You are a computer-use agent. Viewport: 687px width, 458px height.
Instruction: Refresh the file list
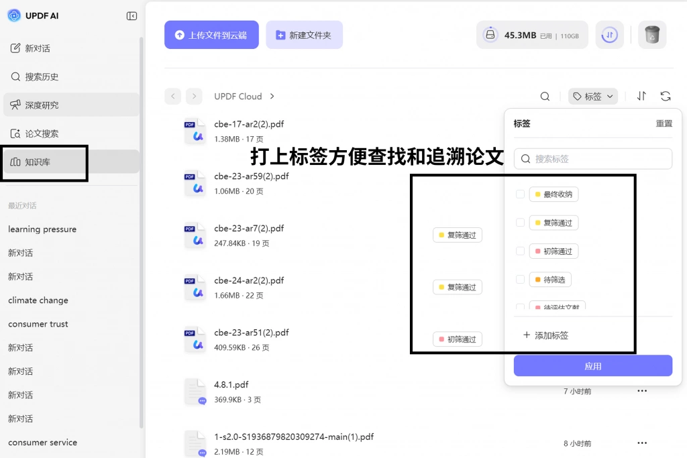click(665, 97)
